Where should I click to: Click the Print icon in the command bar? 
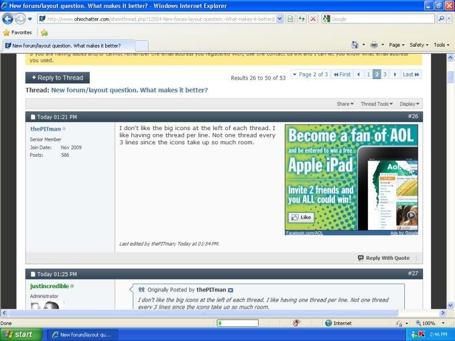(374, 45)
